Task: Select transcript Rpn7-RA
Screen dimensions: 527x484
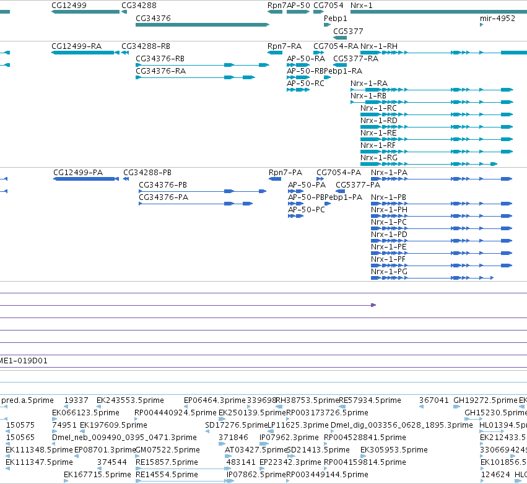Action: 275,53
